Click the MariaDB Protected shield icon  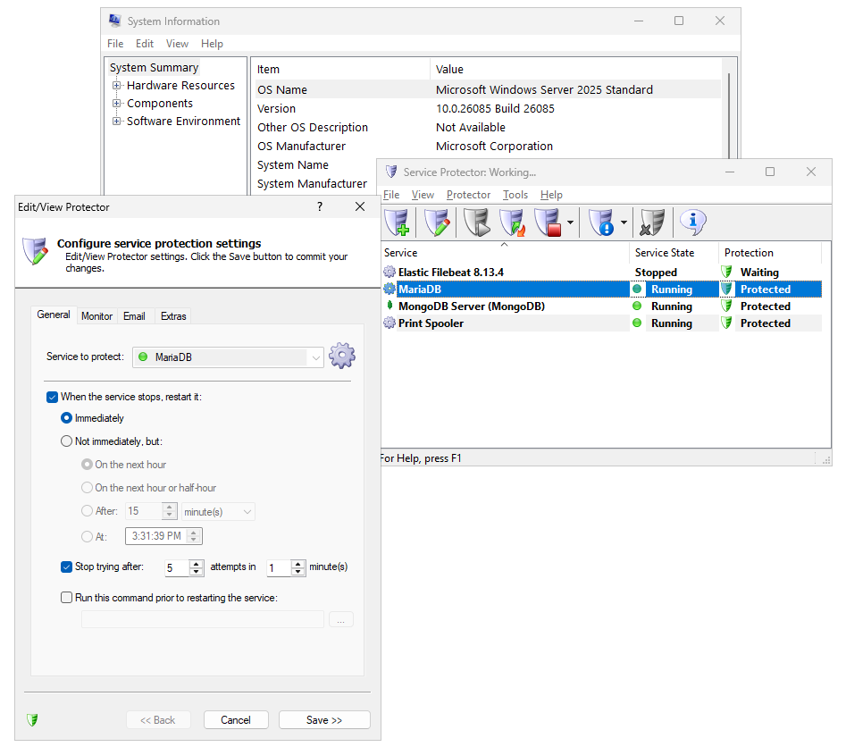point(727,289)
